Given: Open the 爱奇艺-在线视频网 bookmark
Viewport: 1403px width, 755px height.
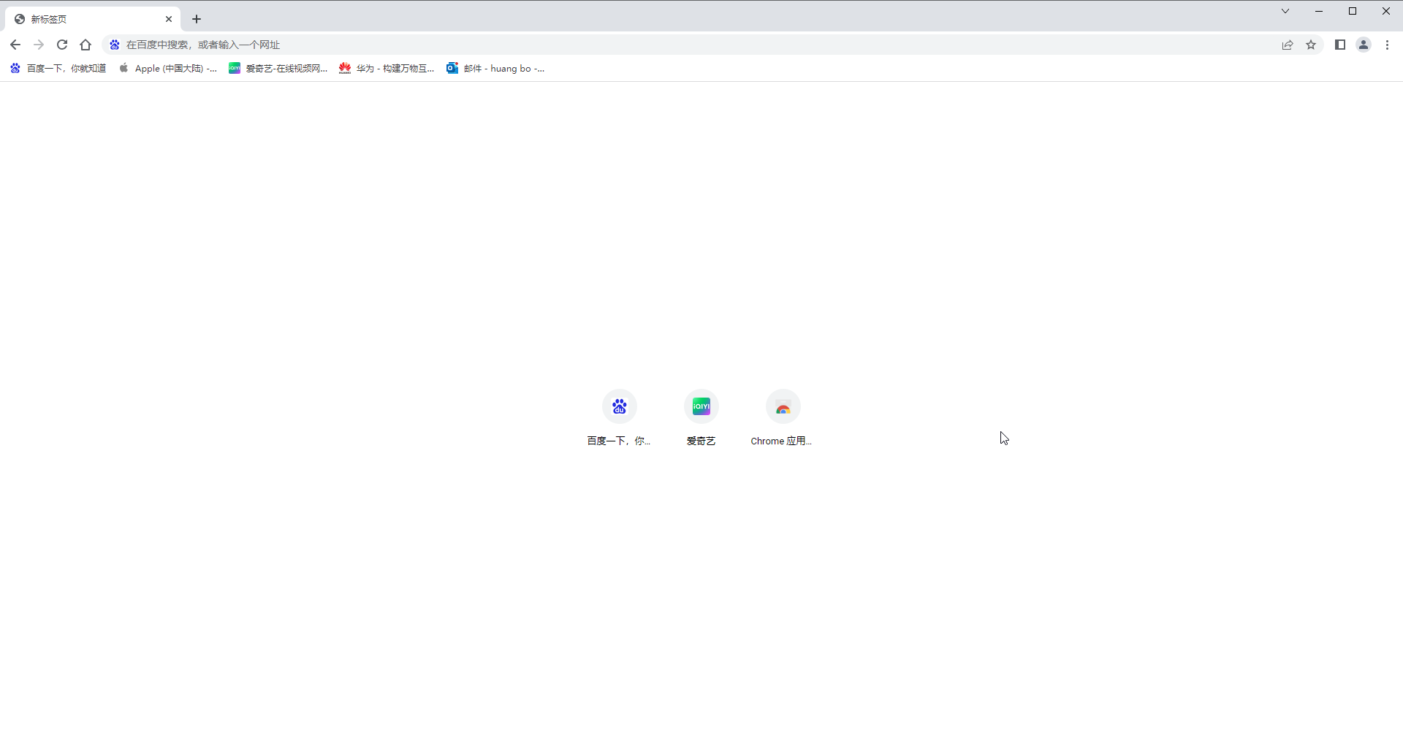Looking at the screenshot, I should pyautogui.click(x=278, y=68).
